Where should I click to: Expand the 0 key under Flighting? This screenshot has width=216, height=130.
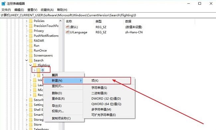pyautogui.click(x=35, y=70)
